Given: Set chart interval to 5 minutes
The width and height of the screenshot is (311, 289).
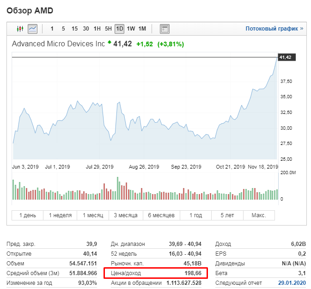Looking at the screenshot, I should point(63,29).
